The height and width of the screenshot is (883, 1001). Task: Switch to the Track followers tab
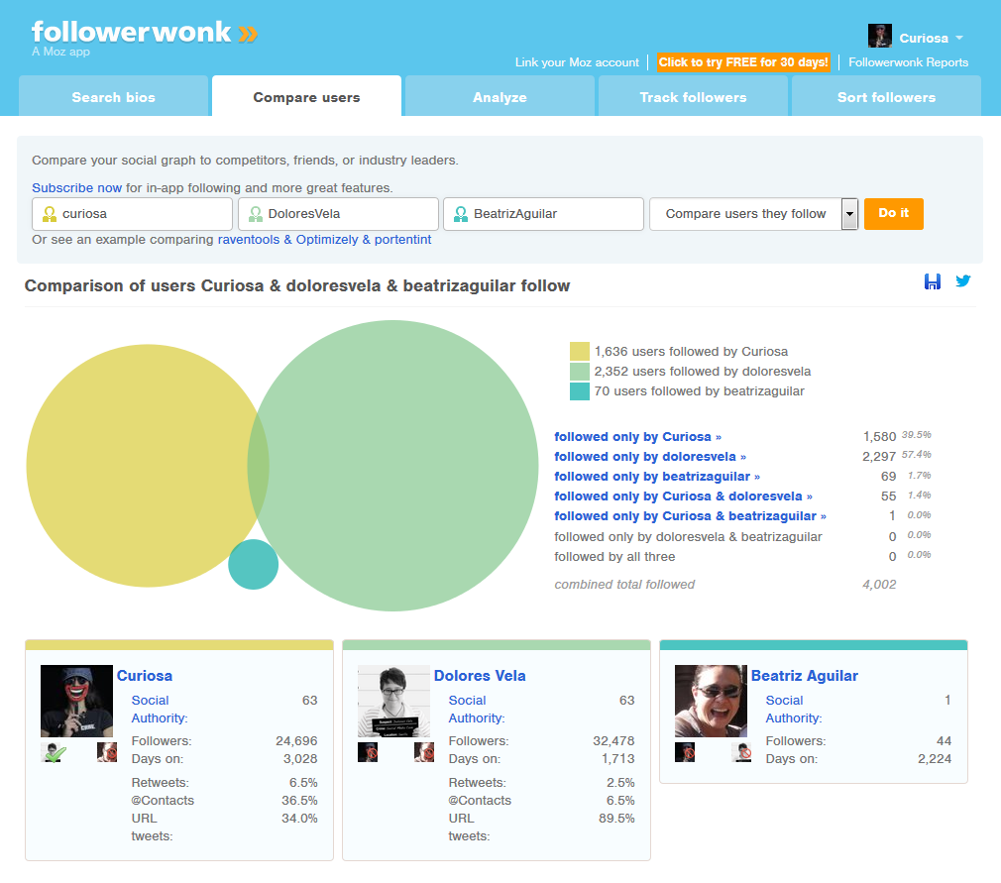click(x=692, y=97)
